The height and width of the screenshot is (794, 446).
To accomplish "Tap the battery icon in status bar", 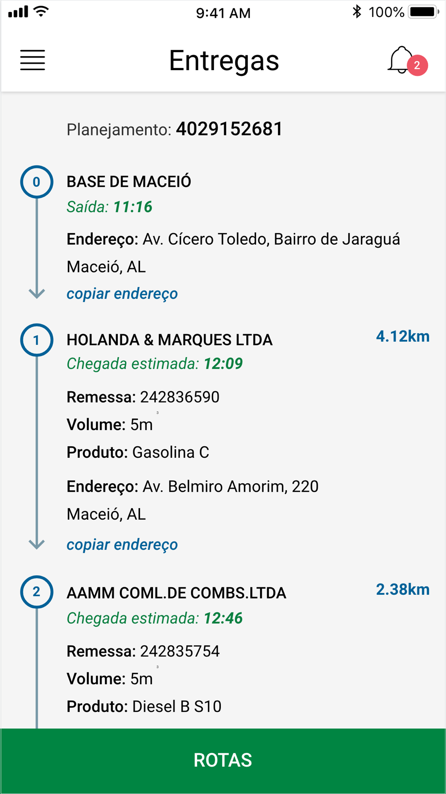I will [x=423, y=12].
